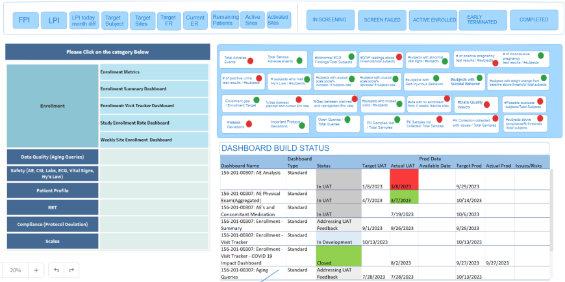This screenshot has width=565, height=282.
Task: Click red dot for positive urine test results
Action: 258,78
